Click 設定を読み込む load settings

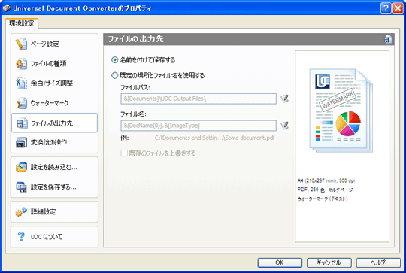54,167
